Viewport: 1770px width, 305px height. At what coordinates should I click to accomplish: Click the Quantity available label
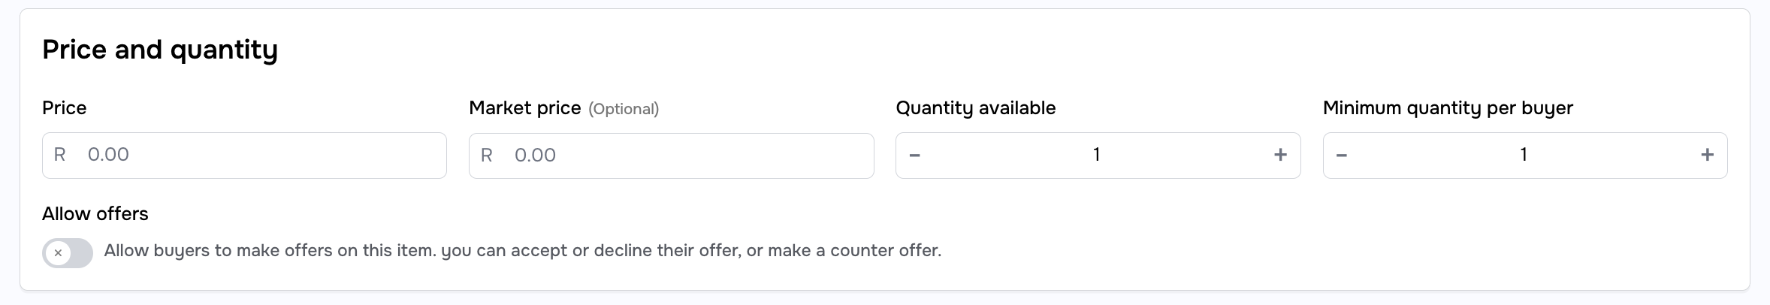(975, 108)
